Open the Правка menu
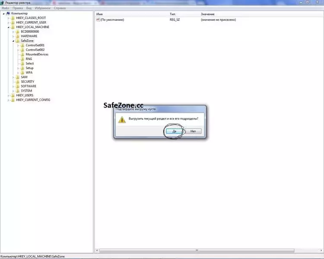 coord(18,8)
